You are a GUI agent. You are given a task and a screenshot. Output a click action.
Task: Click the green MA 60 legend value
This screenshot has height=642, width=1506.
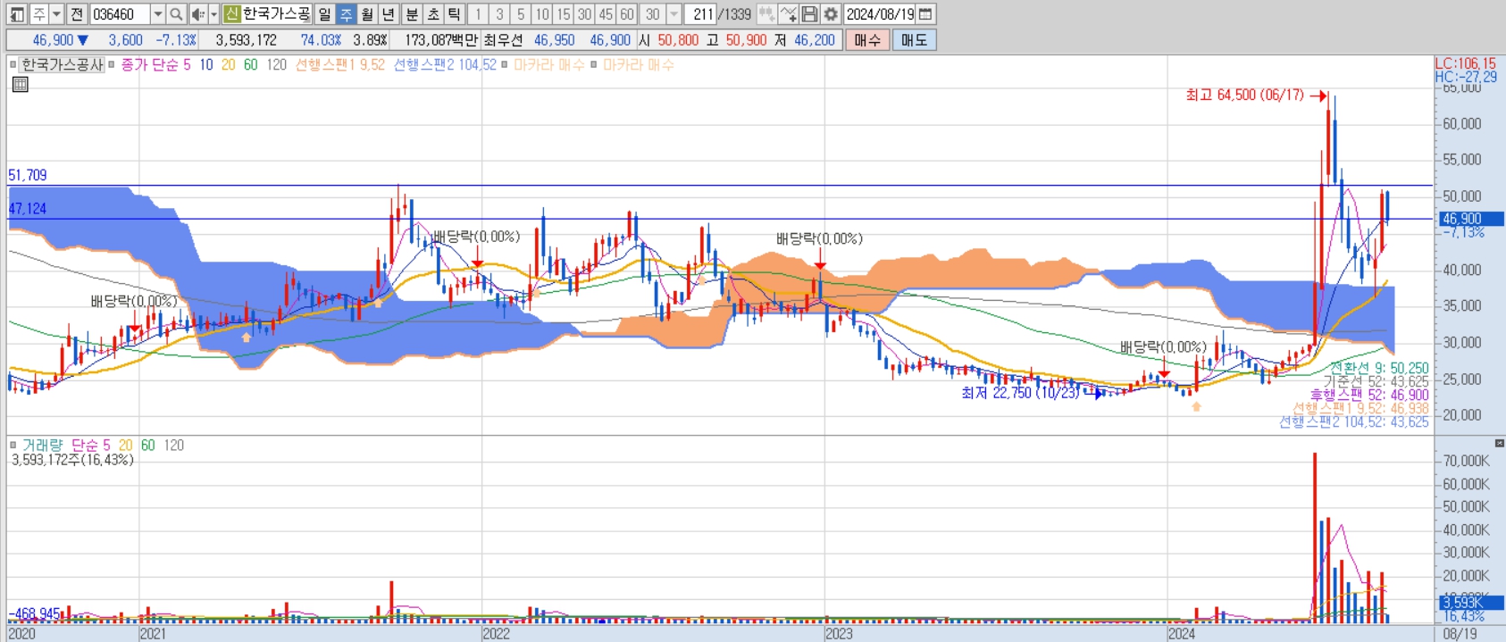[251, 65]
